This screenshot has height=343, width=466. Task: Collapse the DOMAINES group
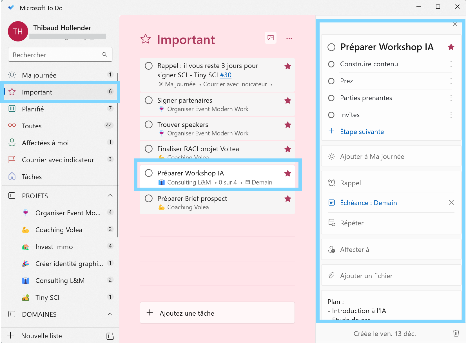[x=110, y=314]
